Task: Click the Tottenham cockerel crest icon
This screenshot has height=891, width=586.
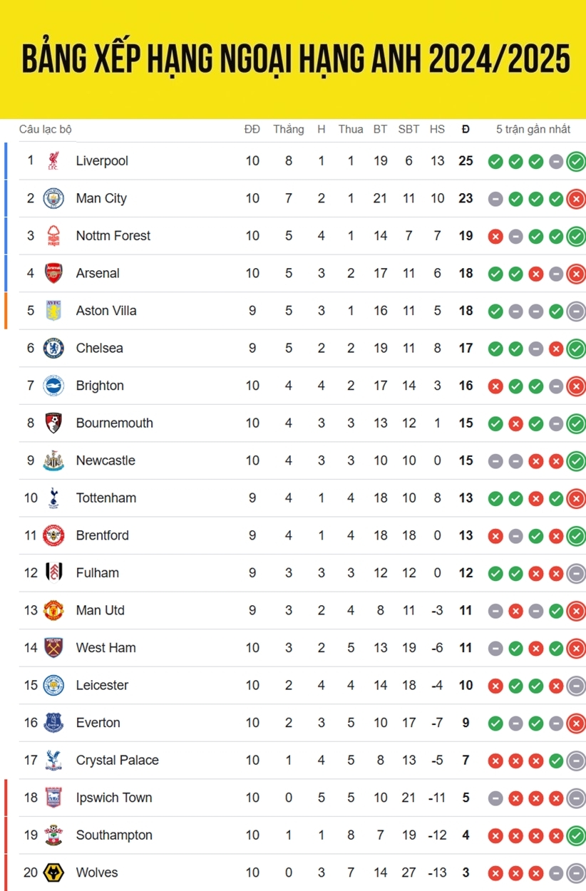Action: pyautogui.click(x=53, y=498)
